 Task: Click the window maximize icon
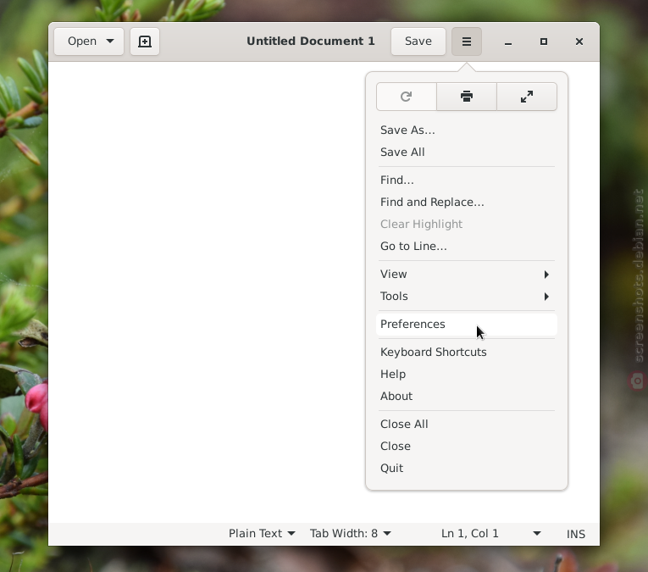coord(544,42)
